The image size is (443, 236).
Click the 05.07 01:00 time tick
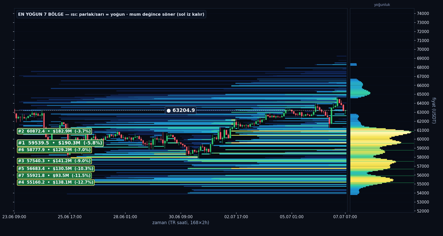pos(292,217)
